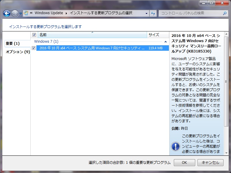Image resolution: width=231 pixels, height=173 pixels.
Task: Click the 119.4 MB size cell
Action: [155, 48]
